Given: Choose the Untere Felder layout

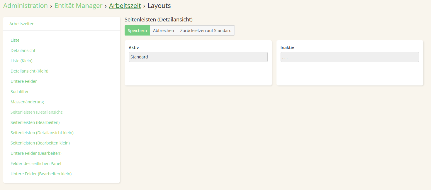Looking at the screenshot, I should pos(24,81).
